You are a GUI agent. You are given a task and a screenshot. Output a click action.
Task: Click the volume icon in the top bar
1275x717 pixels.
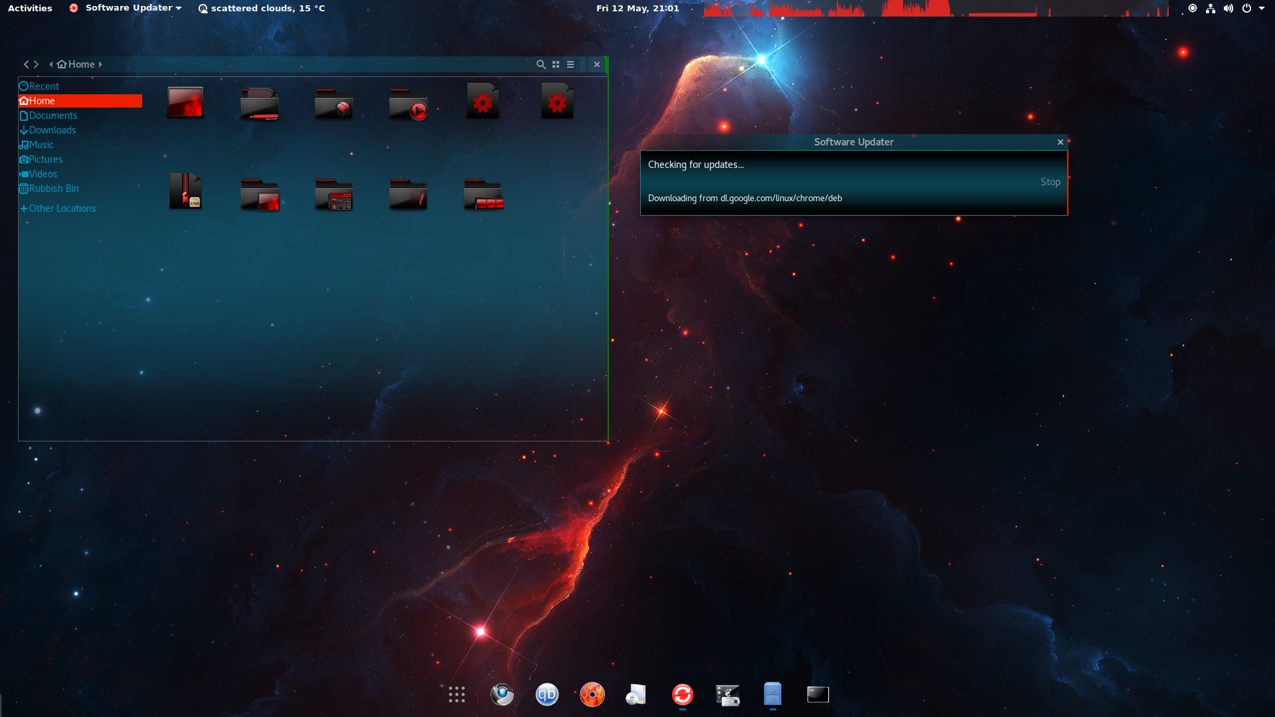[1229, 8]
